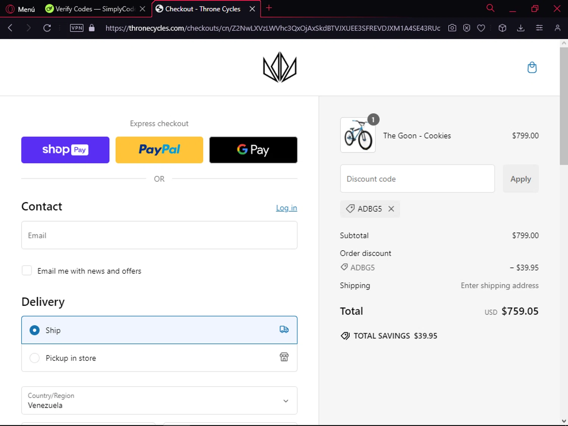Remove the ADBG5 discount code
This screenshot has width=568, height=426.
391,209
